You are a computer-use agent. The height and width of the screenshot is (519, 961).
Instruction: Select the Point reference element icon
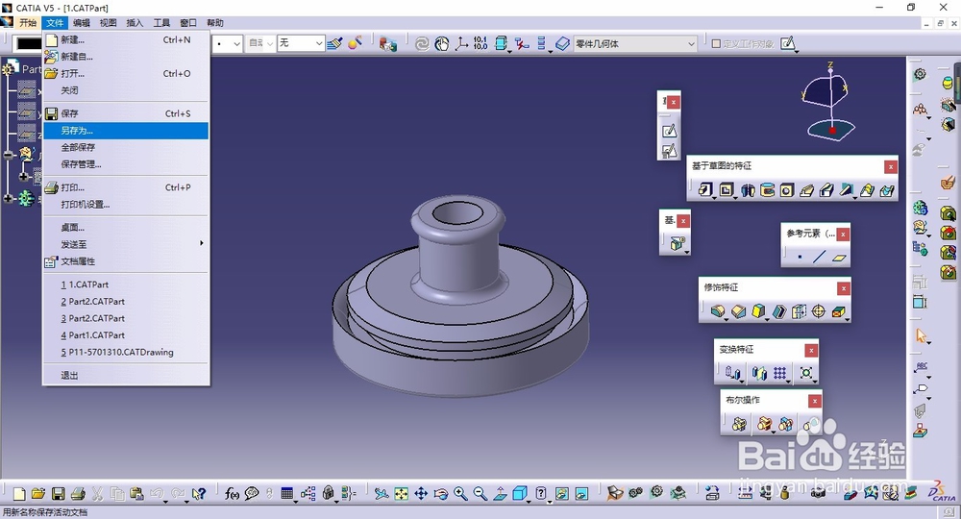tap(800, 258)
